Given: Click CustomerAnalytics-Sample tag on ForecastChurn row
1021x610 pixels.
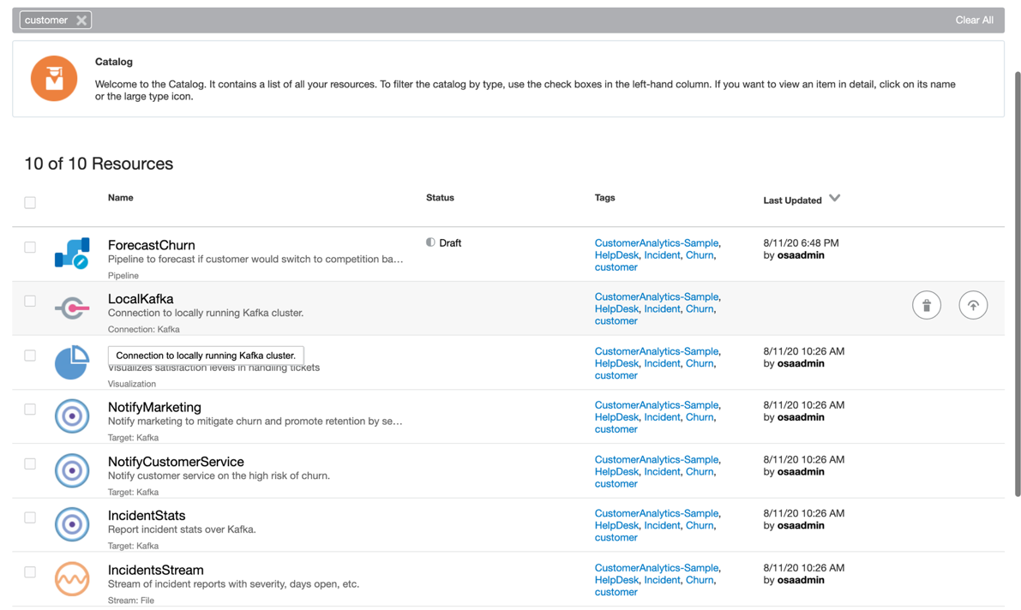Looking at the screenshot, I should 656,243.
